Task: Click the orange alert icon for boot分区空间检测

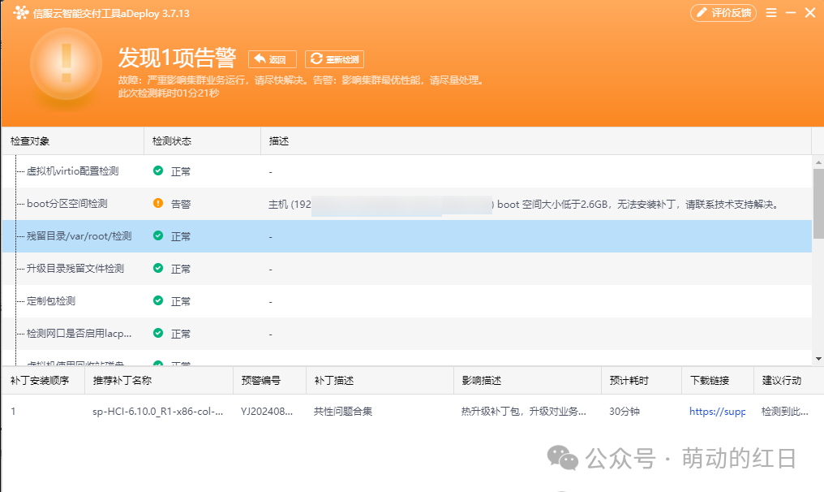Action: click(158, 203)
